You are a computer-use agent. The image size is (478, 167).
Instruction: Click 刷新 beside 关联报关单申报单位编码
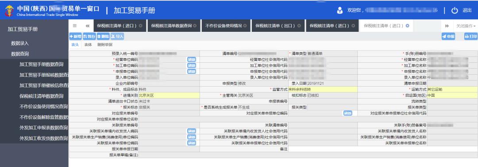[192, 143]
